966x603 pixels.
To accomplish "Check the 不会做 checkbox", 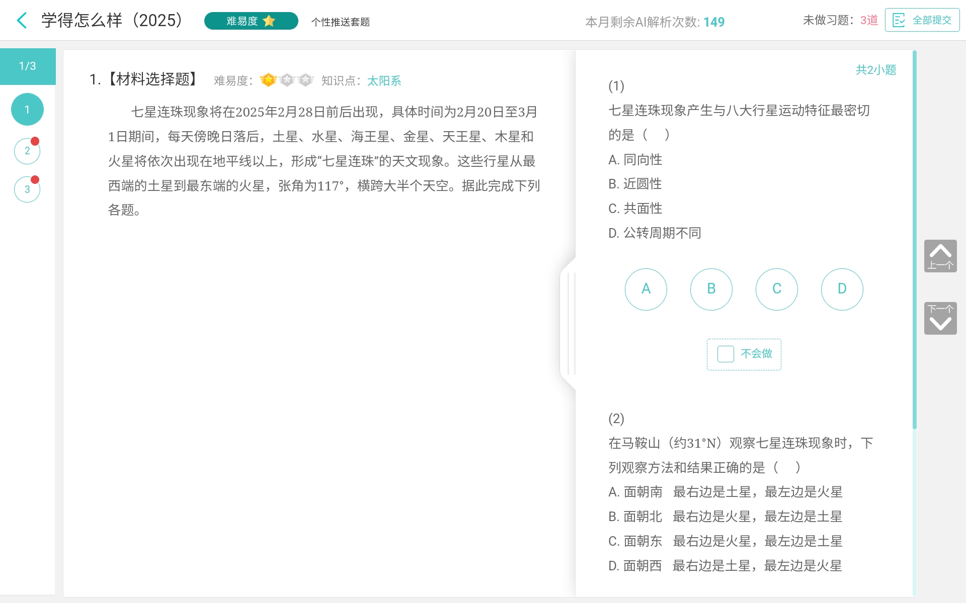I will (x=726, y=354).
